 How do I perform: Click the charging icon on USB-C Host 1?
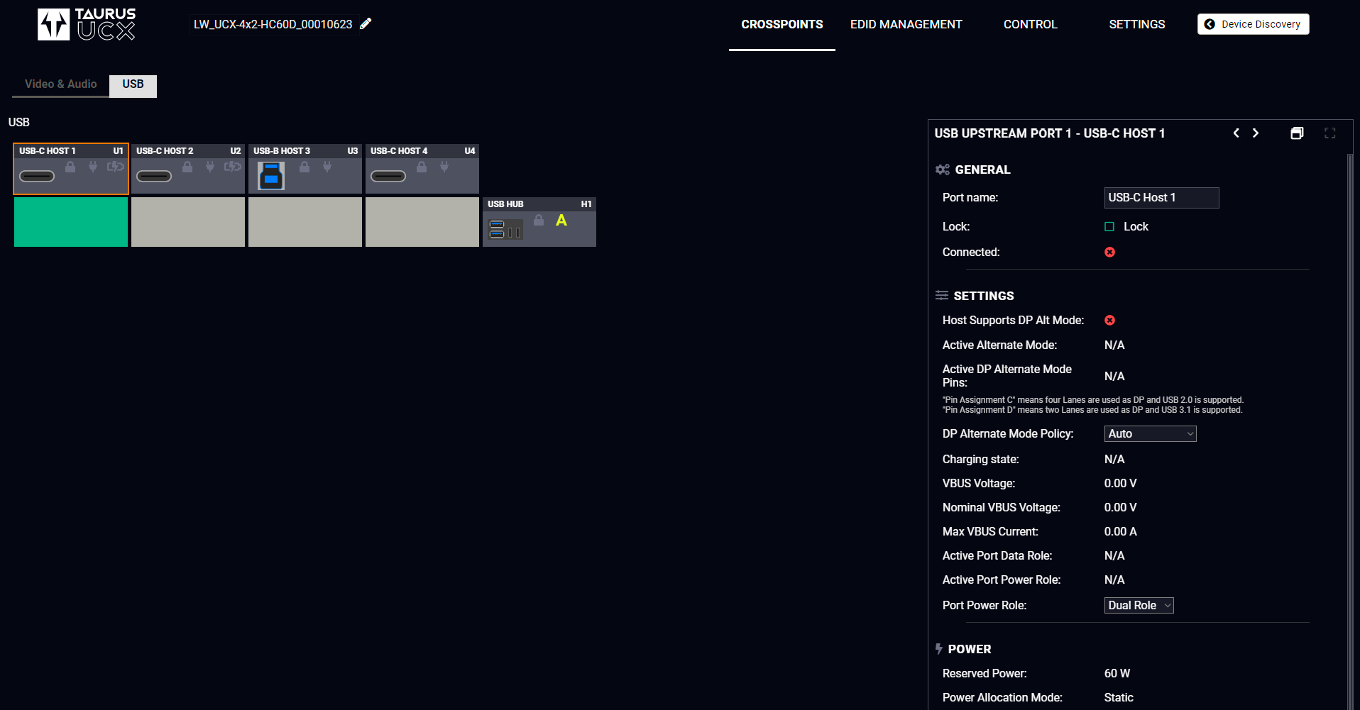(116, 167)
